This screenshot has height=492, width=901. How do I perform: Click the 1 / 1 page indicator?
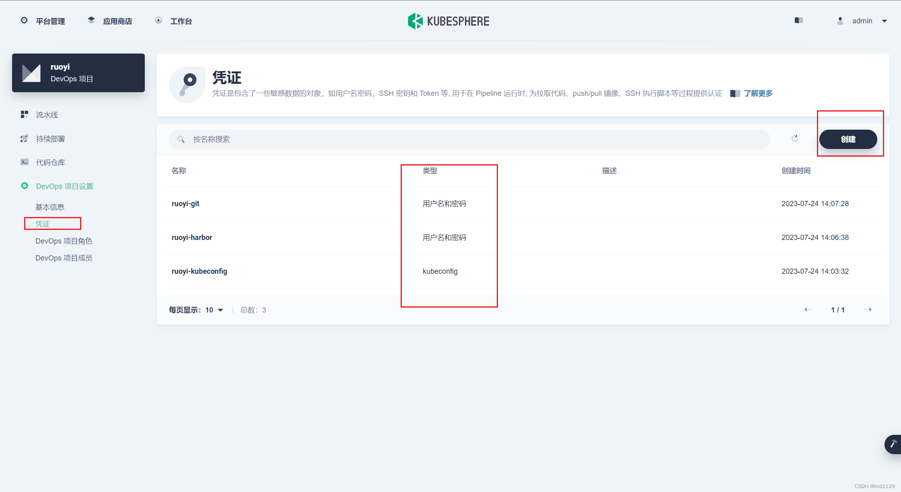(838, 310)
